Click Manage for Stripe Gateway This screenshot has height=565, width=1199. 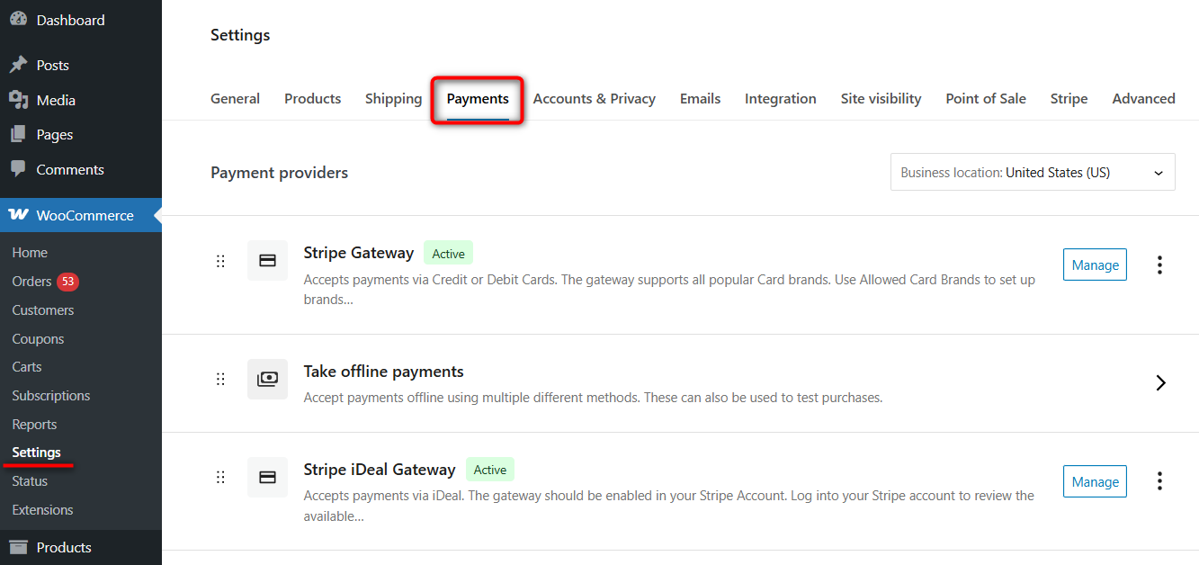pyautogui.click(x=1095, y=265)
